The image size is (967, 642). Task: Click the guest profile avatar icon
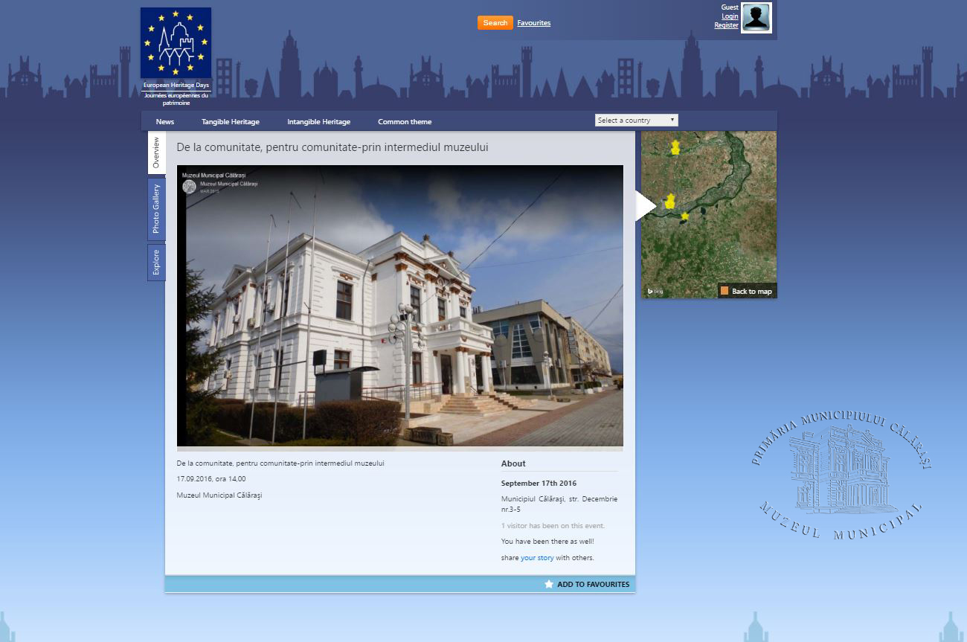coord(756,18)
